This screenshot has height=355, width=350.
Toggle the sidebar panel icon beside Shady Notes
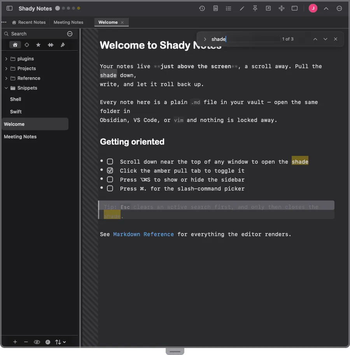(9, 8)
